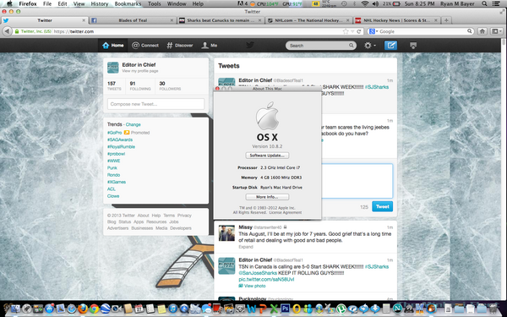Bookmark page with the star icon
The image size is (507, 317).
(x=346, y=31)
